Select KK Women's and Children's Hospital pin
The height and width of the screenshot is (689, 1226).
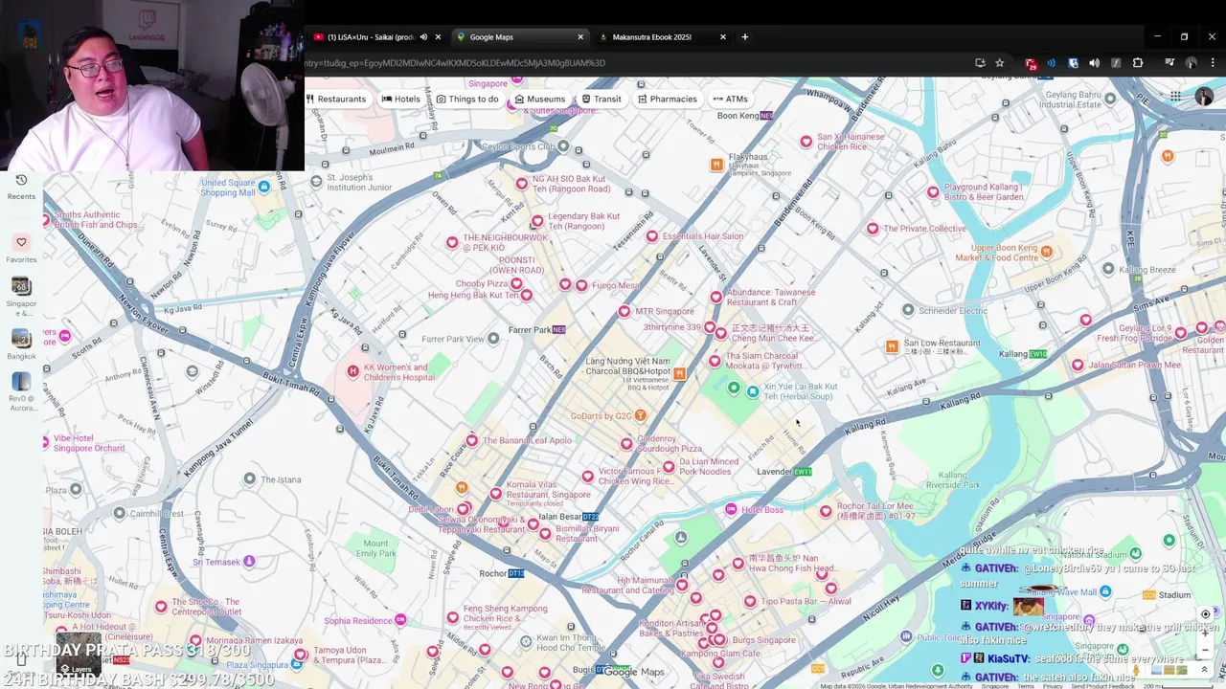tap(352, 371)
